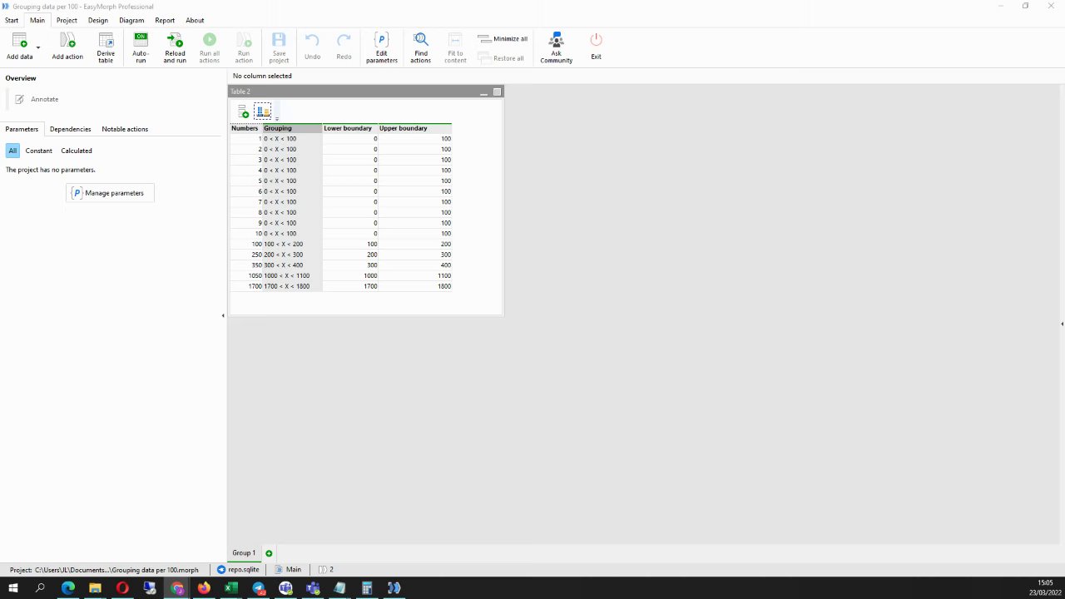Select the Upper boundary column header
Image resolution: width=1065 pixels, height=599 pixels.
(x=415, y=128)
